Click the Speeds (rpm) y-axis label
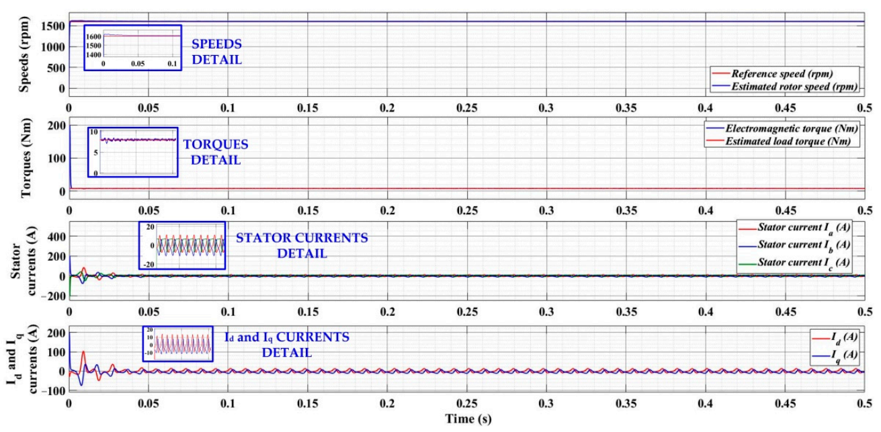 25,53
